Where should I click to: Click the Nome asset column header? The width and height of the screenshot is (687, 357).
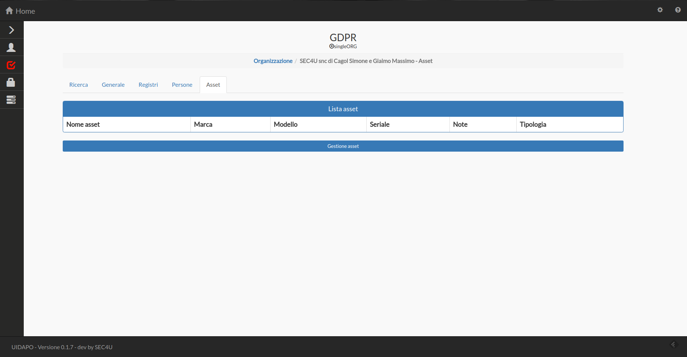click(127, 125)
